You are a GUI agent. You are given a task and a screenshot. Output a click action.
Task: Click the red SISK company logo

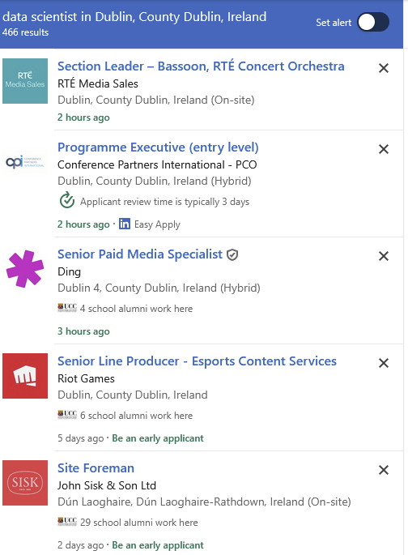25,483
